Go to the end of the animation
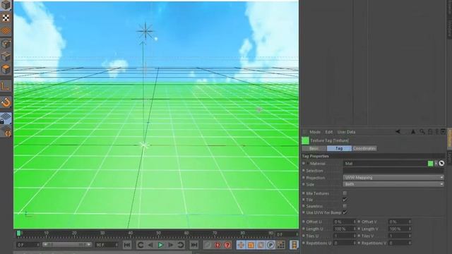452x254 pixels. pos(194,245)
